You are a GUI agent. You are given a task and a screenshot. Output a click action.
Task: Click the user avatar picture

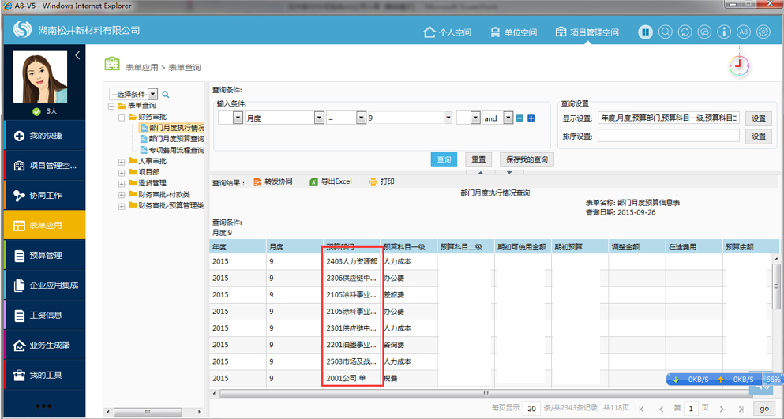pyautogui.click(x=39, y=77)
